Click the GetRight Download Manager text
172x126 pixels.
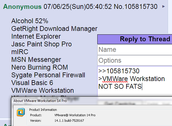pos(54,29)
